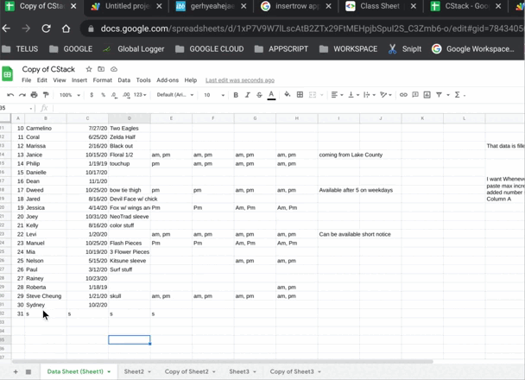Click the Insert link icon
Screen dimensions: 525x380
pyautogui.click(x=403, y=95)
